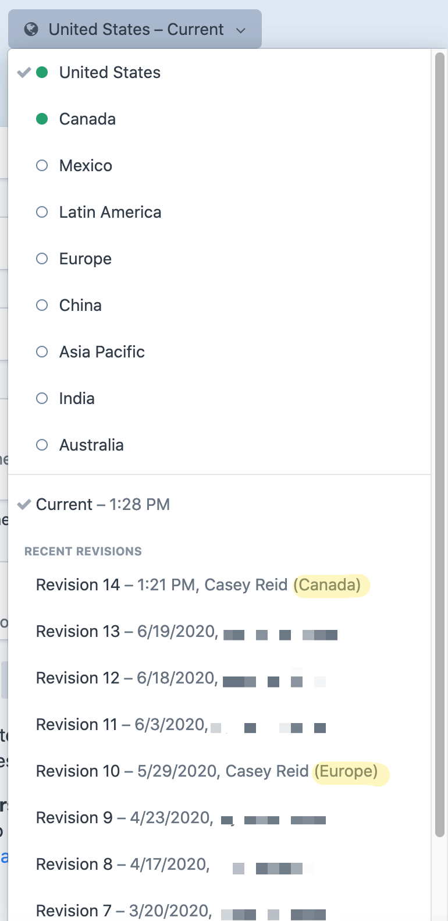Viewport: 448px width, 921px height.
Task: Select the Mexico radio button
Action: point(41,165)
